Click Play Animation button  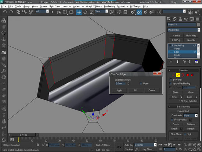point(170,145)
